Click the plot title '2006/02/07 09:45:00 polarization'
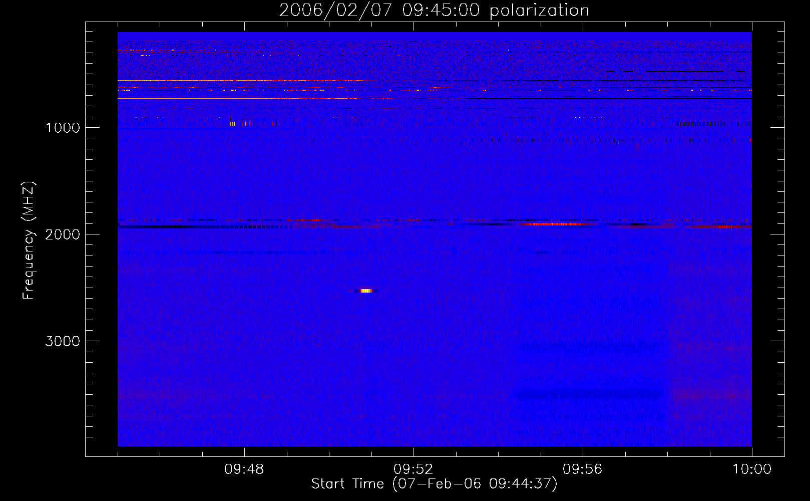The height and width of the screenshot is (501, 810). click(x=434, y=10)
